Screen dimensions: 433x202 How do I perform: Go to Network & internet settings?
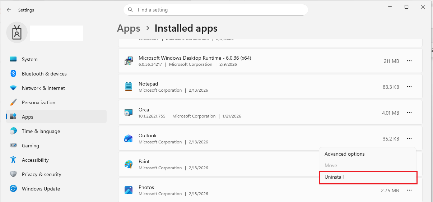tap(56, 88)
